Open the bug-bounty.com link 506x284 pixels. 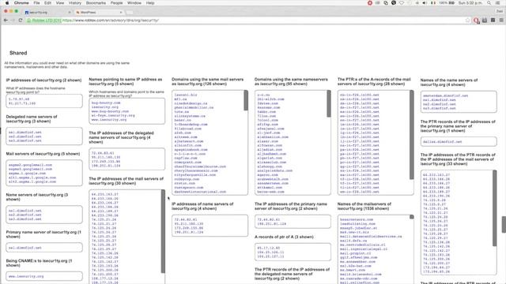[106, 103]
